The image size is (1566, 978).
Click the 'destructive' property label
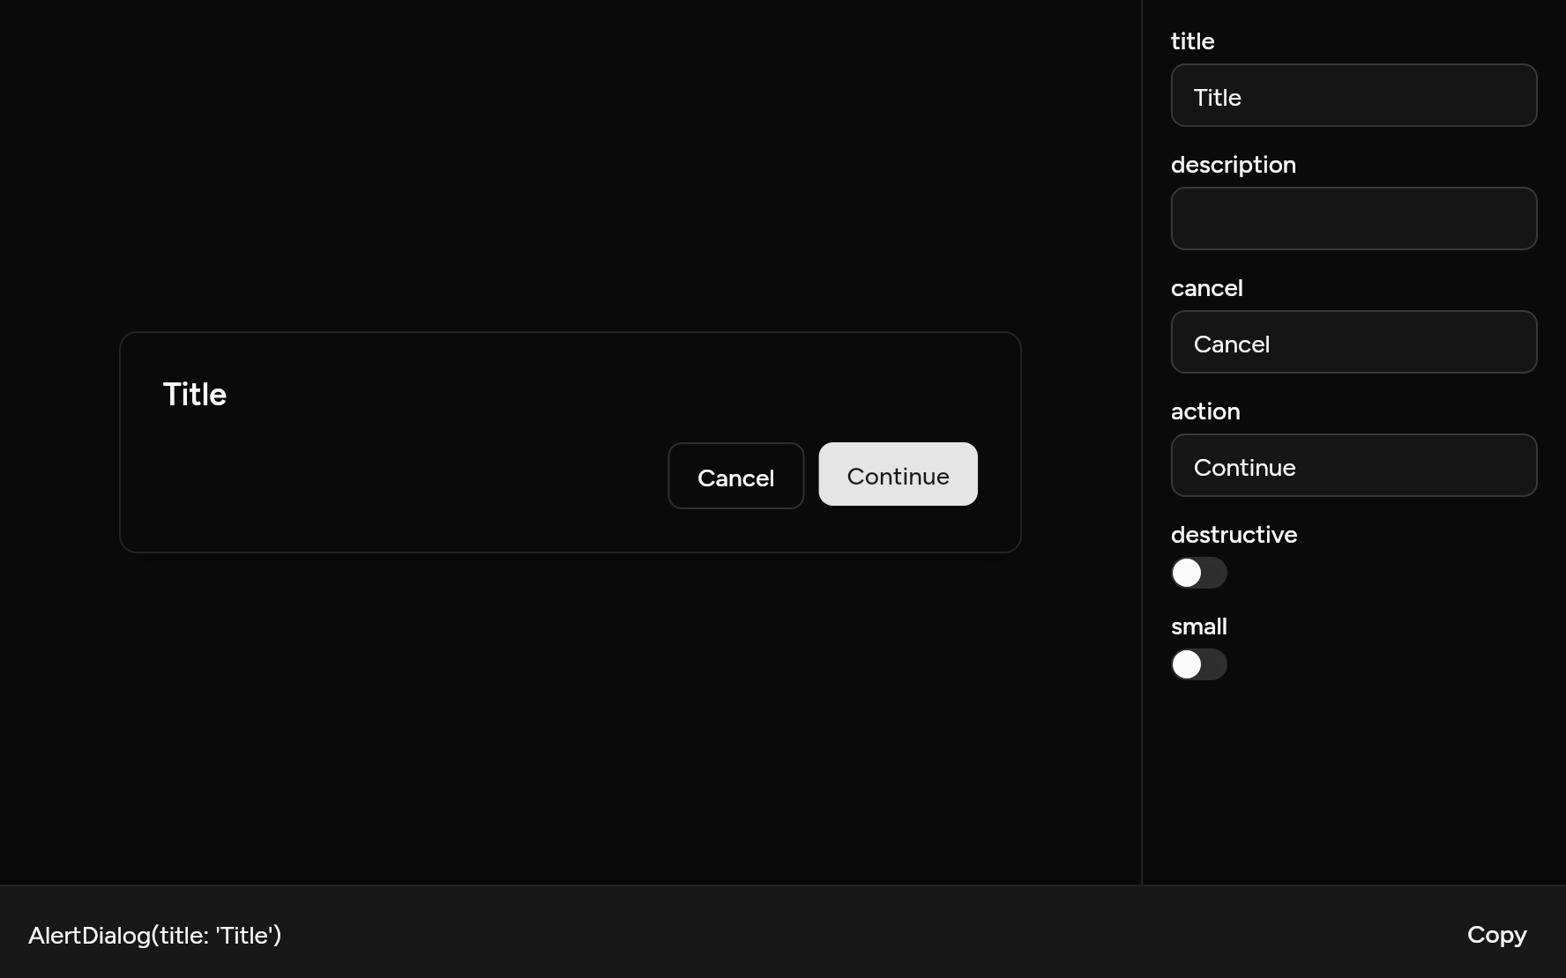click(x=1234, y=535)
